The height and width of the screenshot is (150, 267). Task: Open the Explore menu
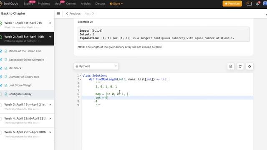click(28, 4)
